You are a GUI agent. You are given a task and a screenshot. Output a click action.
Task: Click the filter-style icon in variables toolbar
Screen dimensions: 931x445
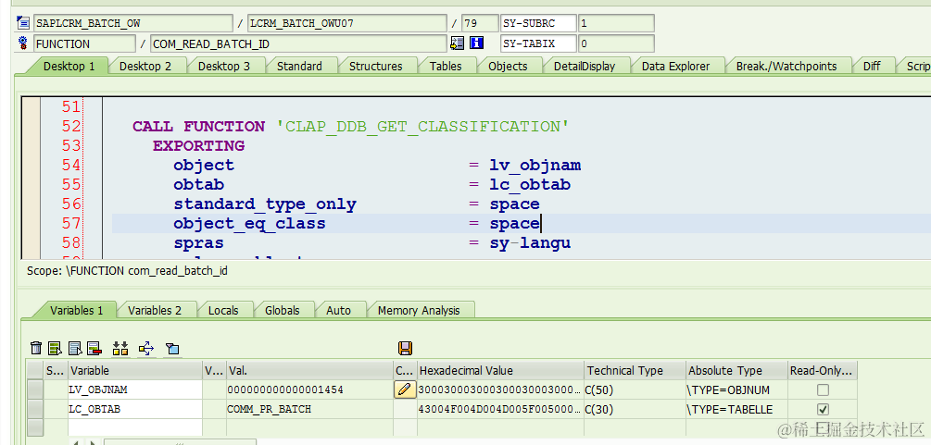click(x=172, y=348)
